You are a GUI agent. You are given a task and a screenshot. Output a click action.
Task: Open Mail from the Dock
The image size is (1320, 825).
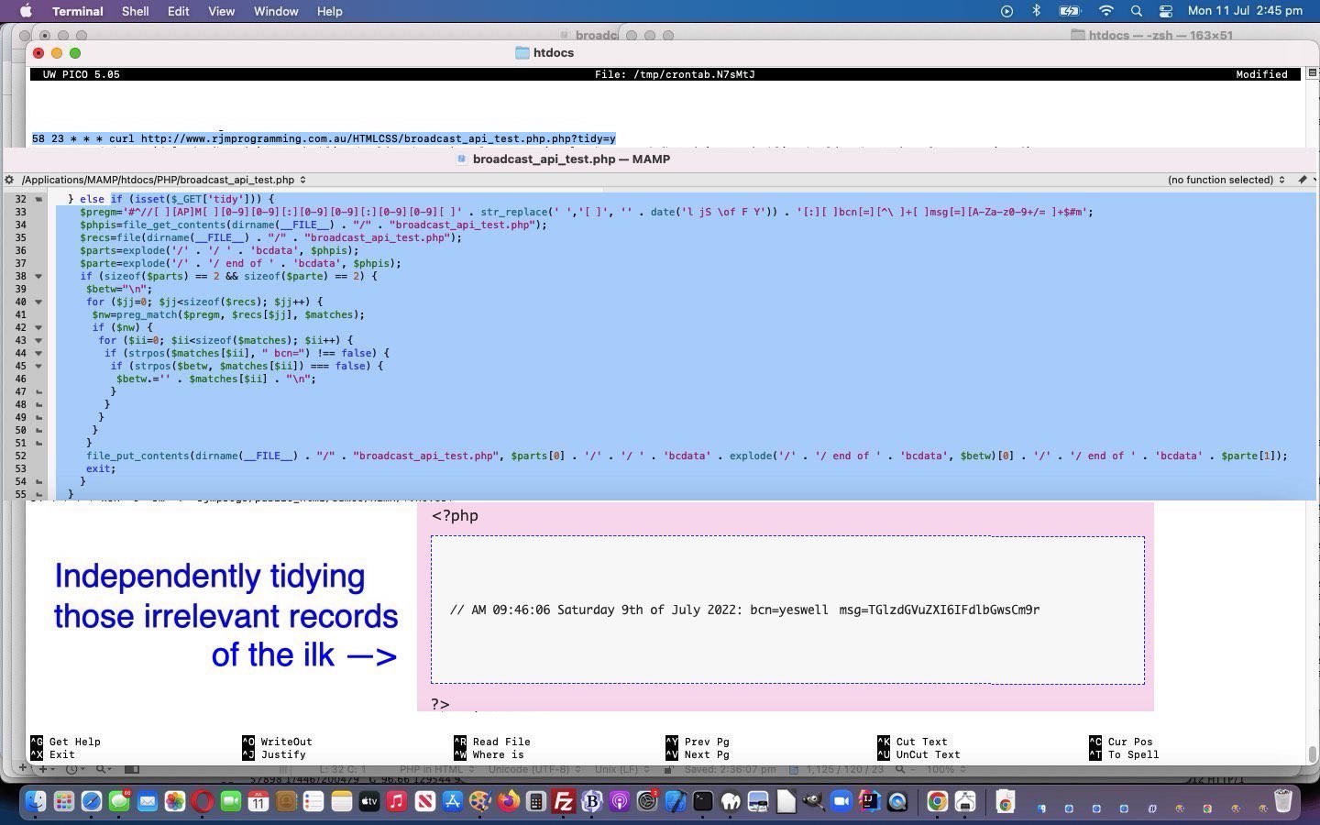coord(148,801)
